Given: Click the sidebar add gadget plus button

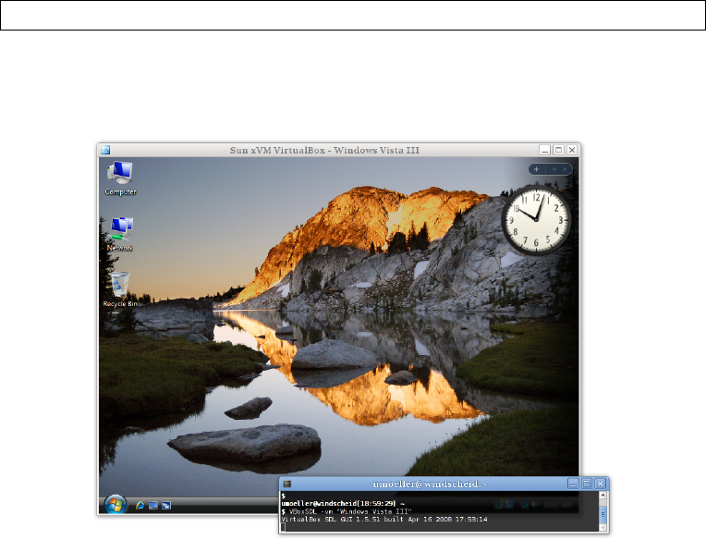Looking at the screenshot, I should [x=536, y=169].
